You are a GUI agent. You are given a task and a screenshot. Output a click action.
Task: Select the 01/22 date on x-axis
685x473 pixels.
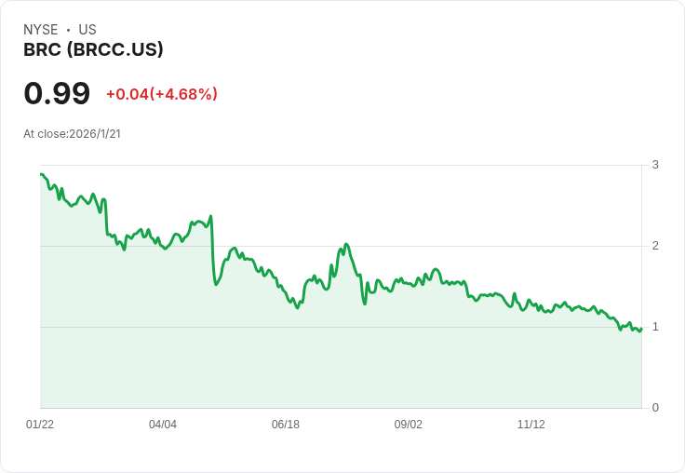tap(40, 425)
